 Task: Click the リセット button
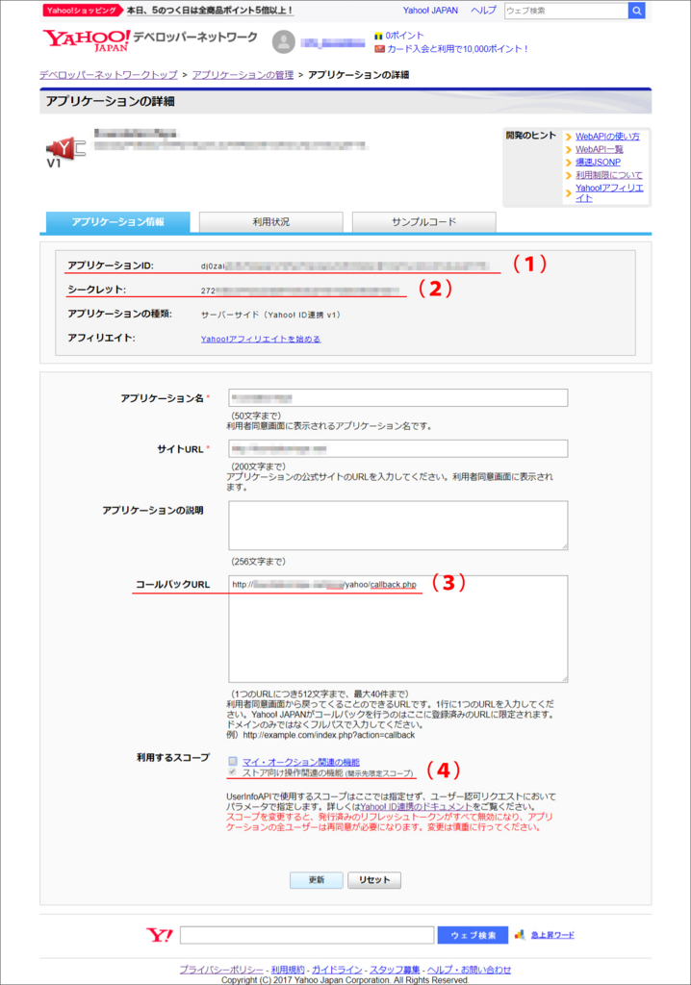click(374, 879)
